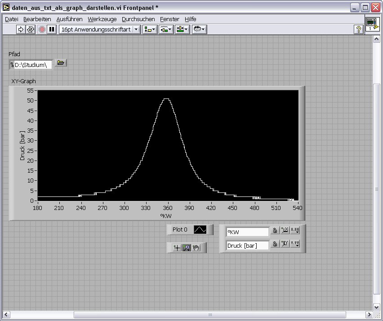383x321 pixels.
Task: Select the zoom magnifier tool in graph palette
Action: click(187, 248)
